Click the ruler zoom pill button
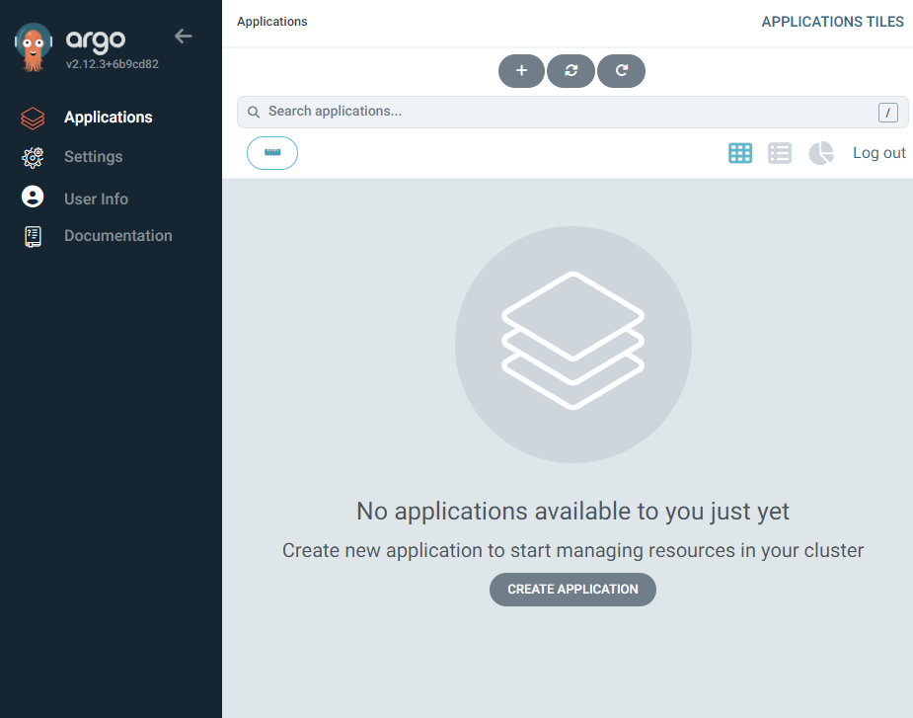913x718 pixels. pos(272,153)
